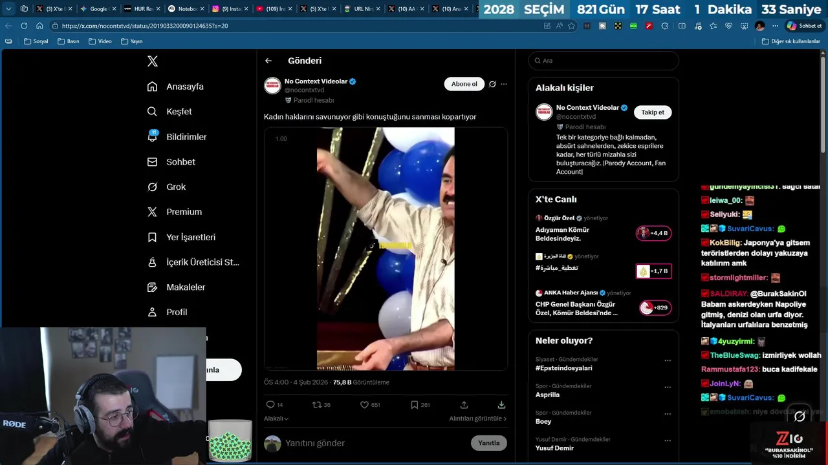Open Yer İşaretleri bookmarks
Viewport: 828px width, 465px height.
(181, 237)
